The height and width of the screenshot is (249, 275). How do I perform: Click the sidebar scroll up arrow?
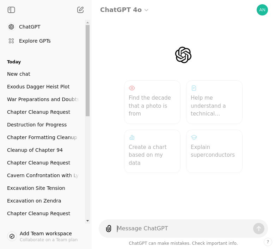click(88, 23)
